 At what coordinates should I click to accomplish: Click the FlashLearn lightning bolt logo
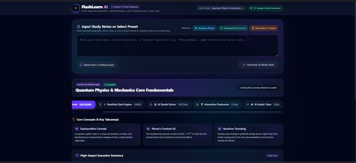pos(76,8)
